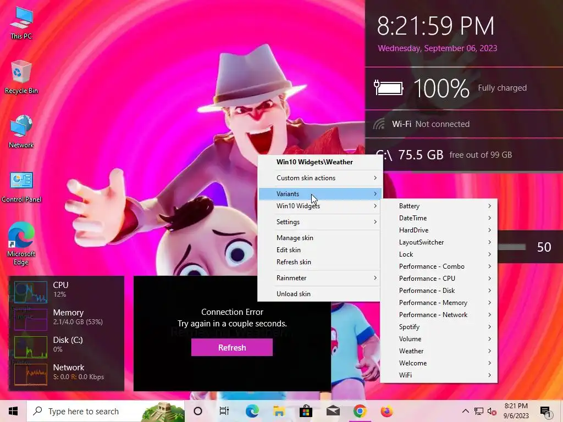Screen dimensions: 563x422
Task: Click the taskbar search box
Action: (106, 411)
